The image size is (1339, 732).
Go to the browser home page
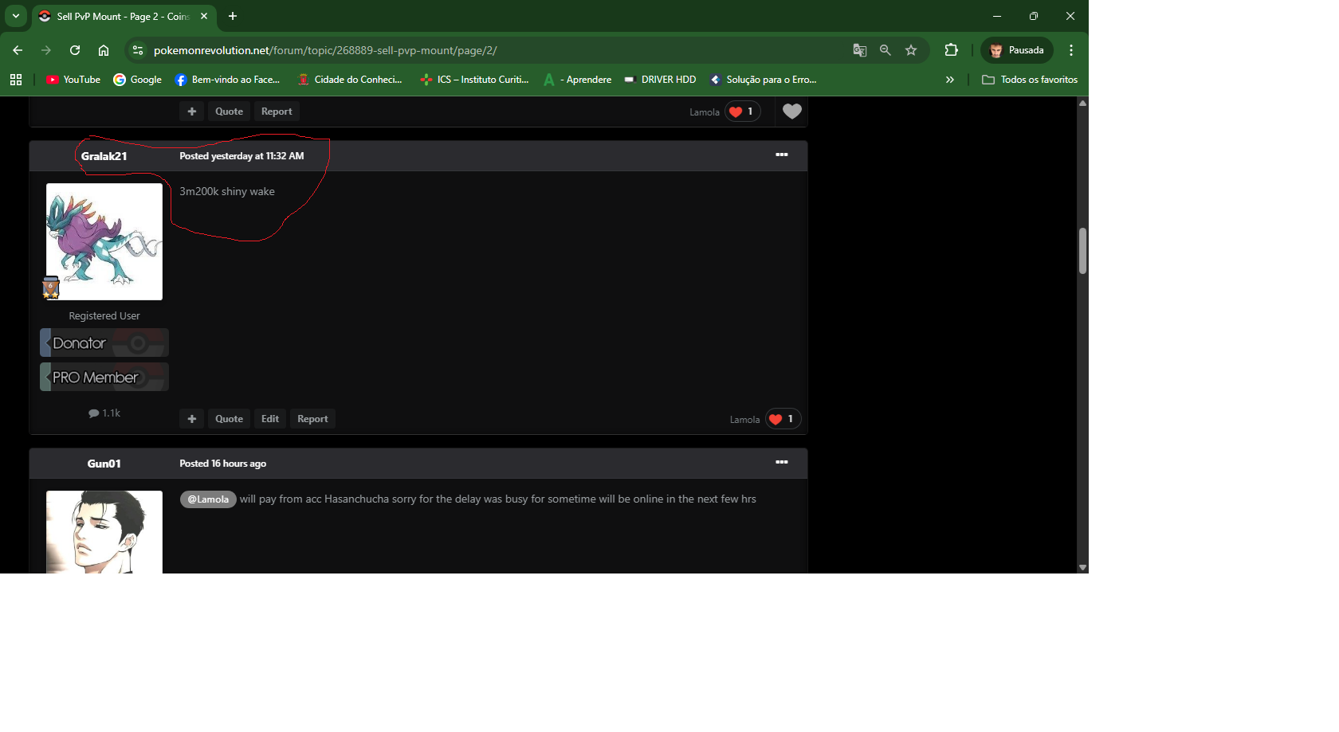click(104, 50)
